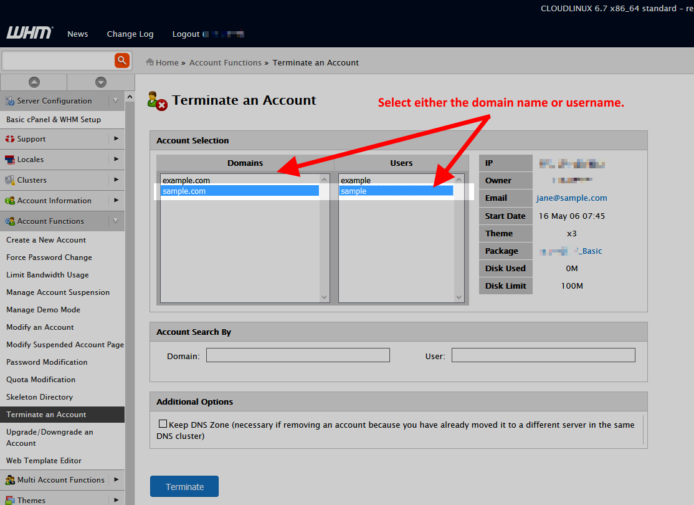This screenshot has height=505, width=694.
Task: Click the Clusters icon in sidebar
Action: (x=10, y=180)
